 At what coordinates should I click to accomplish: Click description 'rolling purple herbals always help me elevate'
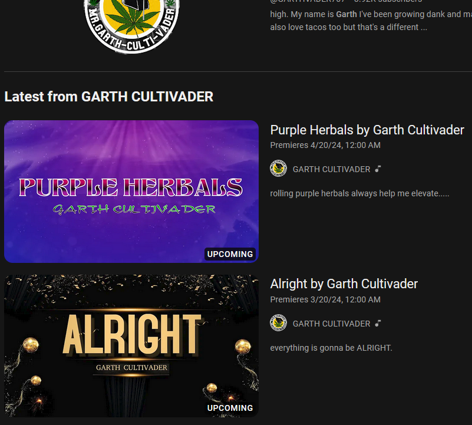[359, 193]
